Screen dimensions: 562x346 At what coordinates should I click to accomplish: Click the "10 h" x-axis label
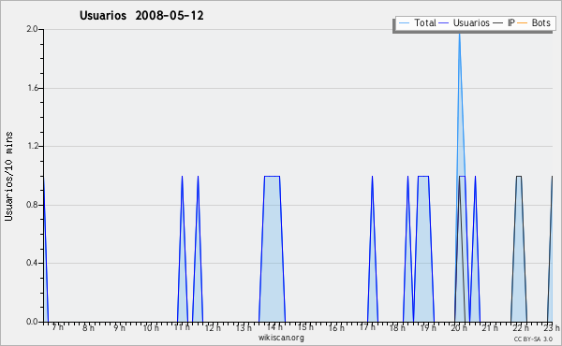point(151,327)
